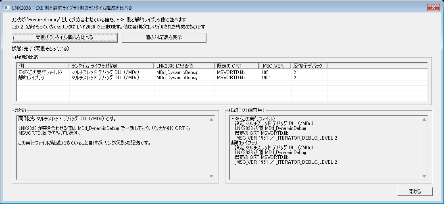The width and height of the screenshot is (444, 204).
Task: Click scroll up arrow in まとめ box
Action: click(211, 120)
